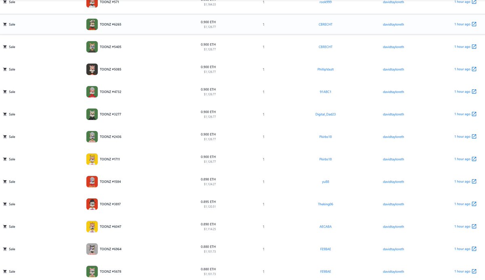Open davidtayloreth profile in TOONZ #1584 row
Screen dimensions: 485x280
[x=393, y=182]
